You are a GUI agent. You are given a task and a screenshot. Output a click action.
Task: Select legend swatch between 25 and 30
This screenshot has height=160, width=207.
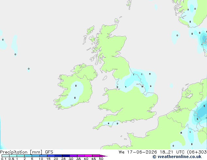click(66, 156)
